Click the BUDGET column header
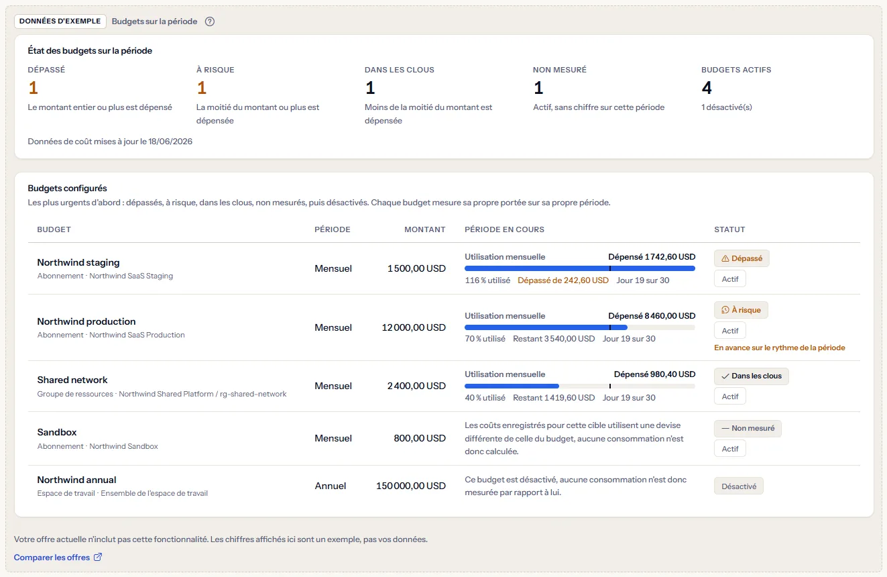Screen dimensions: 887x577 pyautogui.click(x=54, y=229)
